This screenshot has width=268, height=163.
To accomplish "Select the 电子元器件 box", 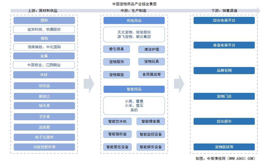I will pos(44,137).
